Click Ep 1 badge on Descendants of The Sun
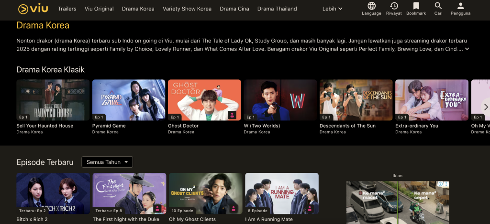The image size is (490, 224). pyautogui.click(x=326, y=117)
